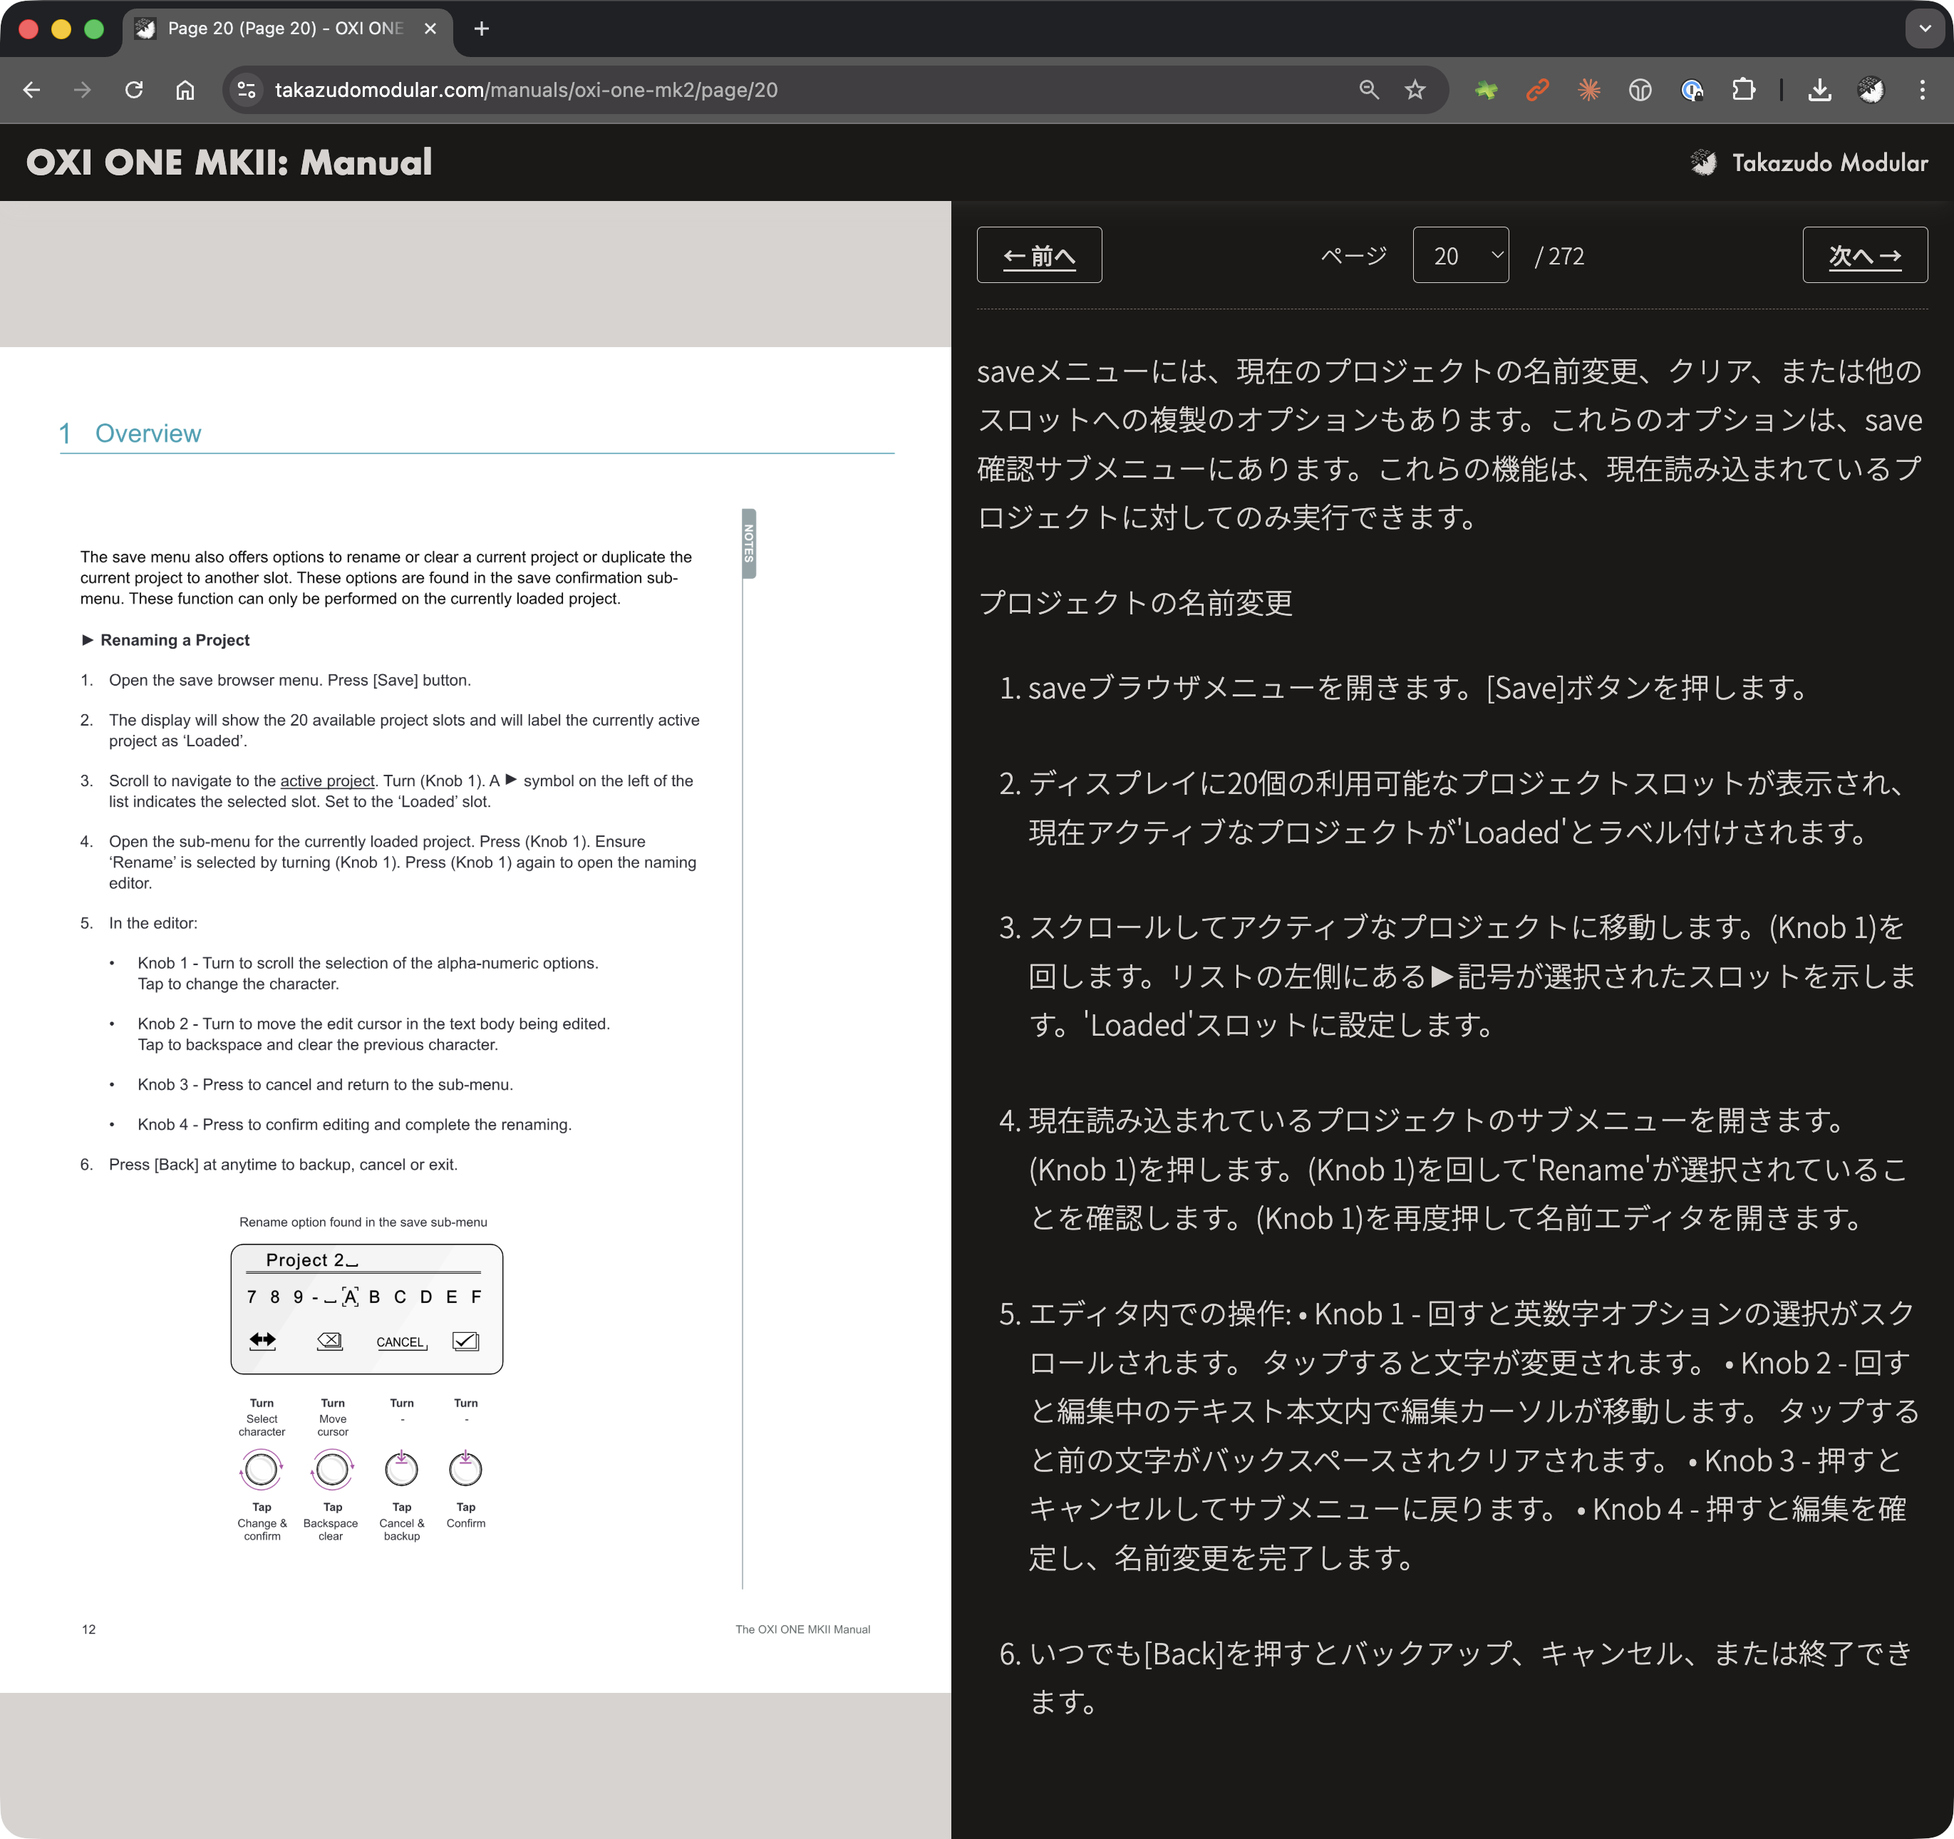
Task: Bookmark this page with the star icon
Action: tap(1415, 91)
